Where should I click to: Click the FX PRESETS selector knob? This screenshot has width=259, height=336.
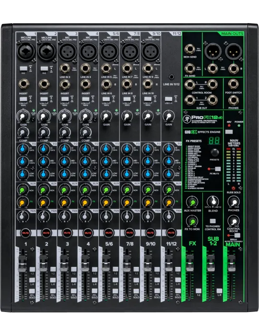click(214, 152)
